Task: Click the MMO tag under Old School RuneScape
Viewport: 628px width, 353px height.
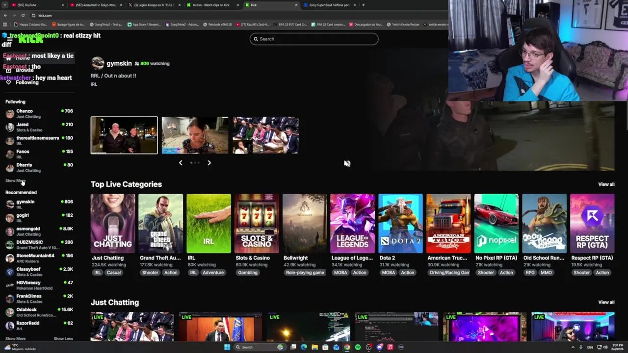Action: click(x=546, y=273)
